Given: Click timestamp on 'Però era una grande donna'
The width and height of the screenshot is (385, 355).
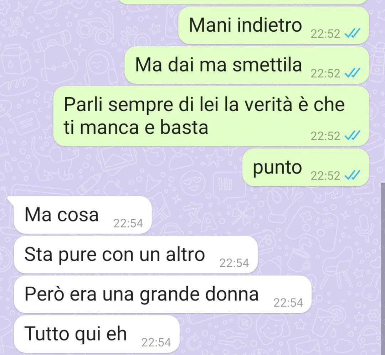Looking at the screenshot, I should (x=288, y=303).
